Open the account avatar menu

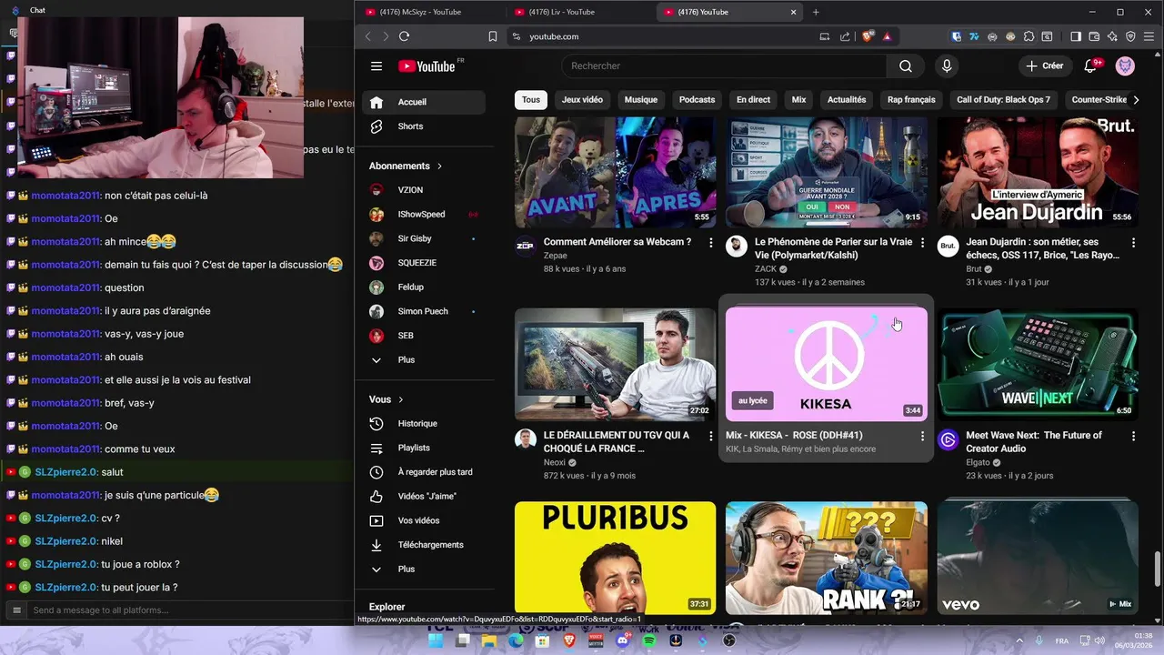(1125, 65)
